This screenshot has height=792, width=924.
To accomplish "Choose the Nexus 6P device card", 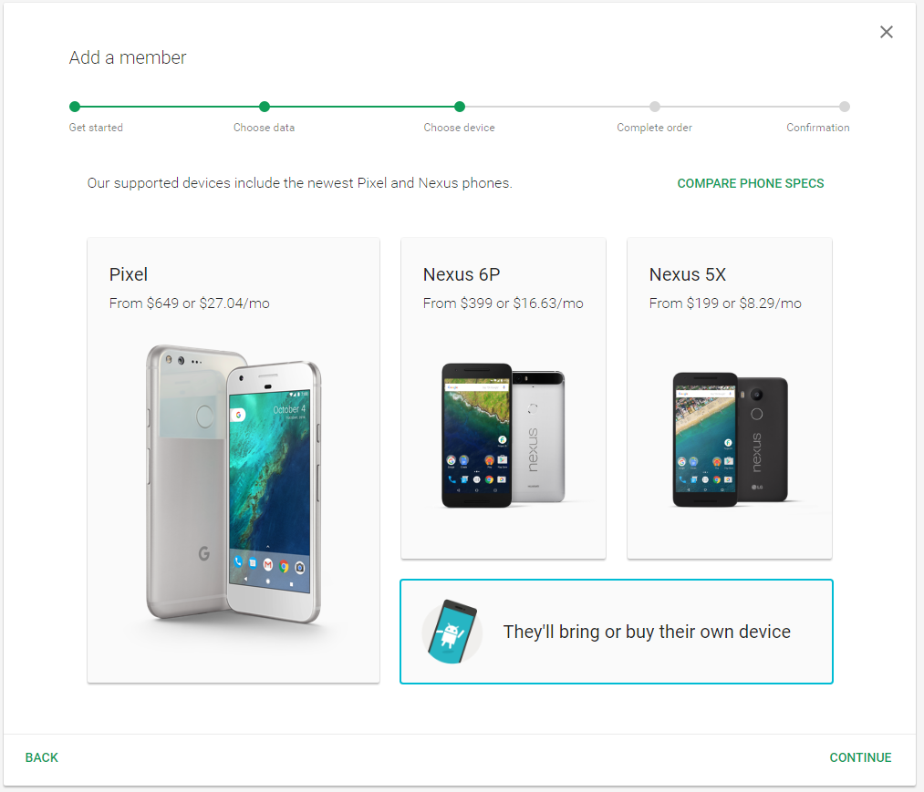I will click(504, 398).
